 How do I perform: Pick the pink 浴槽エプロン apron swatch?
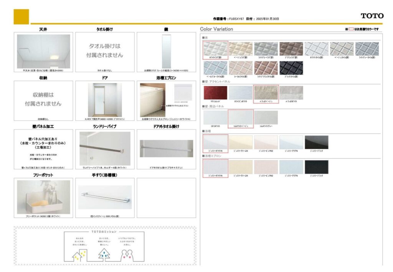click(266, 167)
